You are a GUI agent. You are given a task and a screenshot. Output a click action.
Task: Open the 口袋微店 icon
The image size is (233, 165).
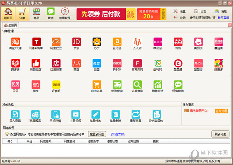tap(56, 63)
